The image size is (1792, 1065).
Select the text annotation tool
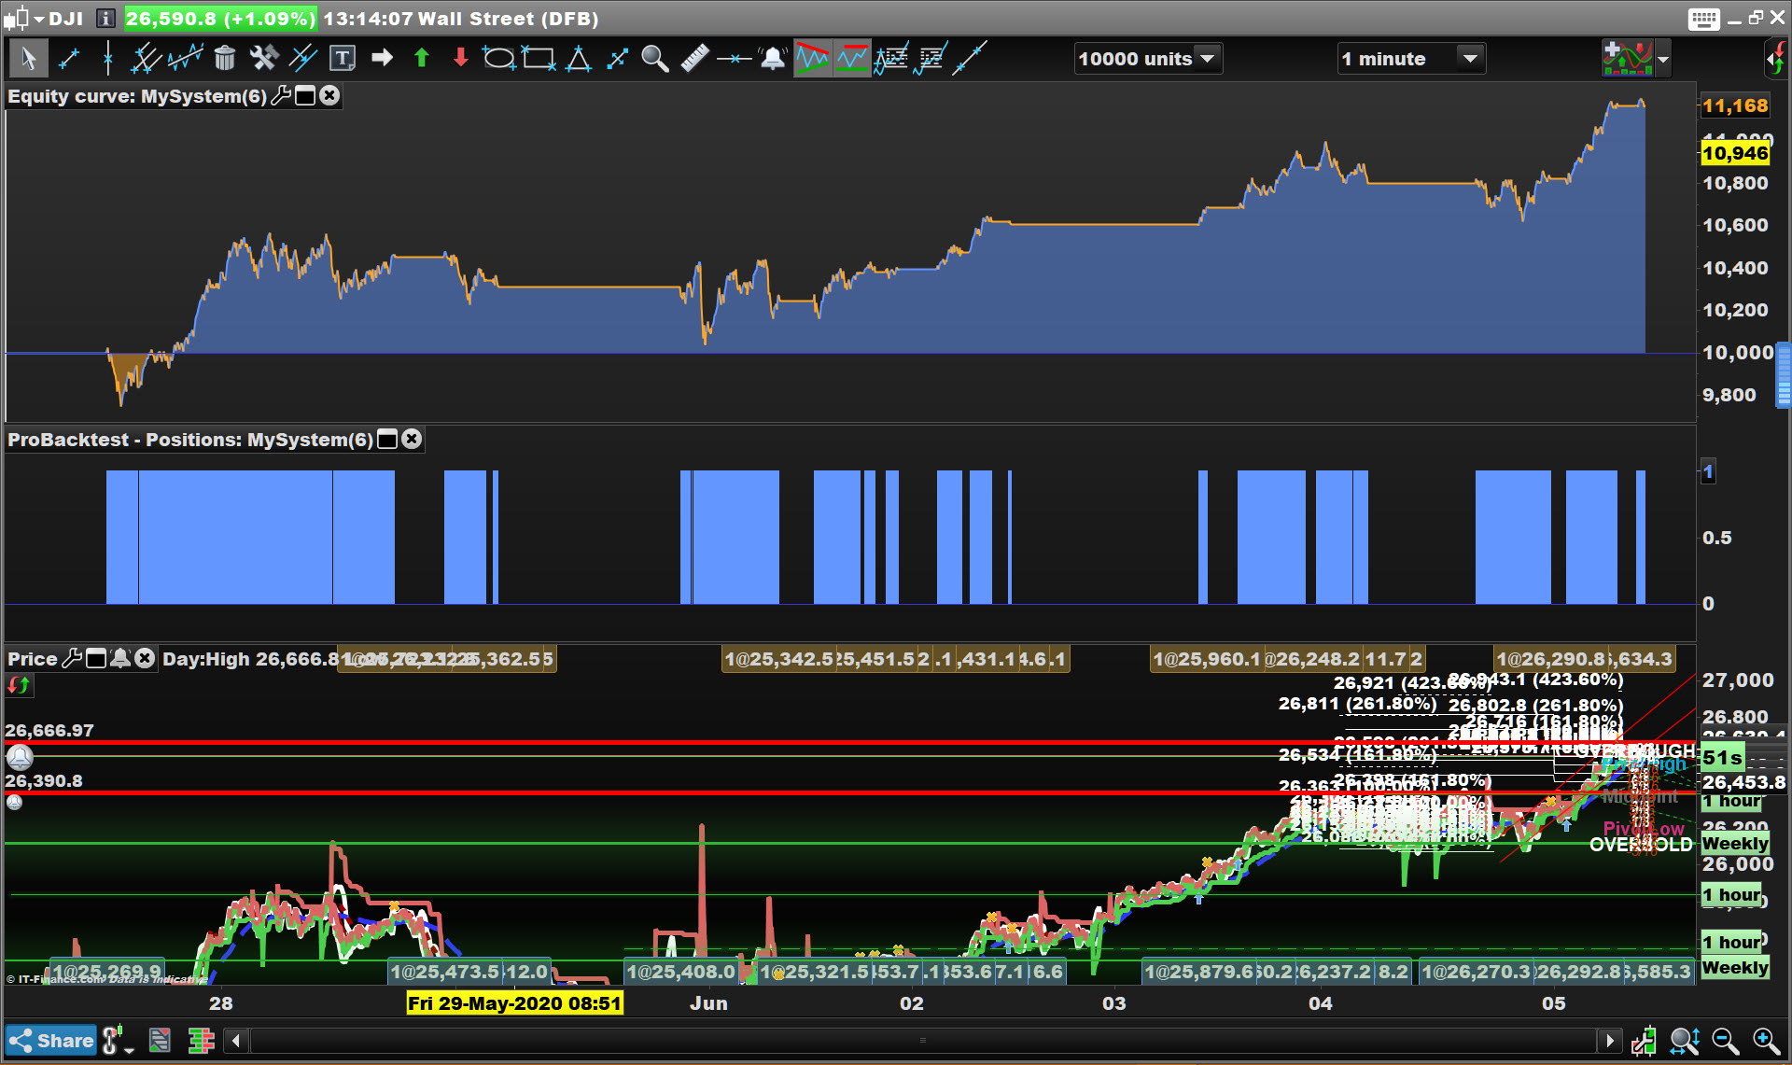tap(343, 59)
